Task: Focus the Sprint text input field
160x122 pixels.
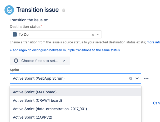Action: [68, 78]
